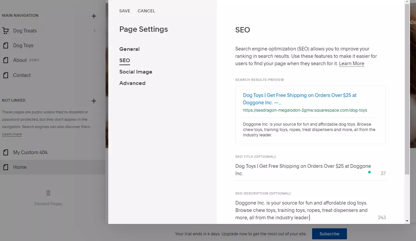Screen dimensions: 416x241
Task: Switch to Social Image tab
Action: click(x=136, y=72)
